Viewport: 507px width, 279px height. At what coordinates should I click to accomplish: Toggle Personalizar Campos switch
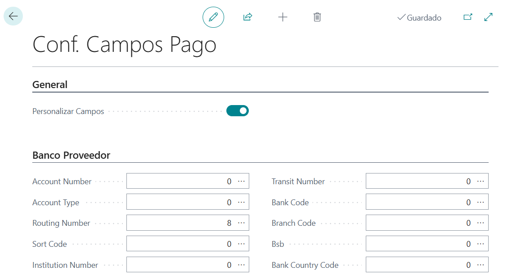click(237, 110)
